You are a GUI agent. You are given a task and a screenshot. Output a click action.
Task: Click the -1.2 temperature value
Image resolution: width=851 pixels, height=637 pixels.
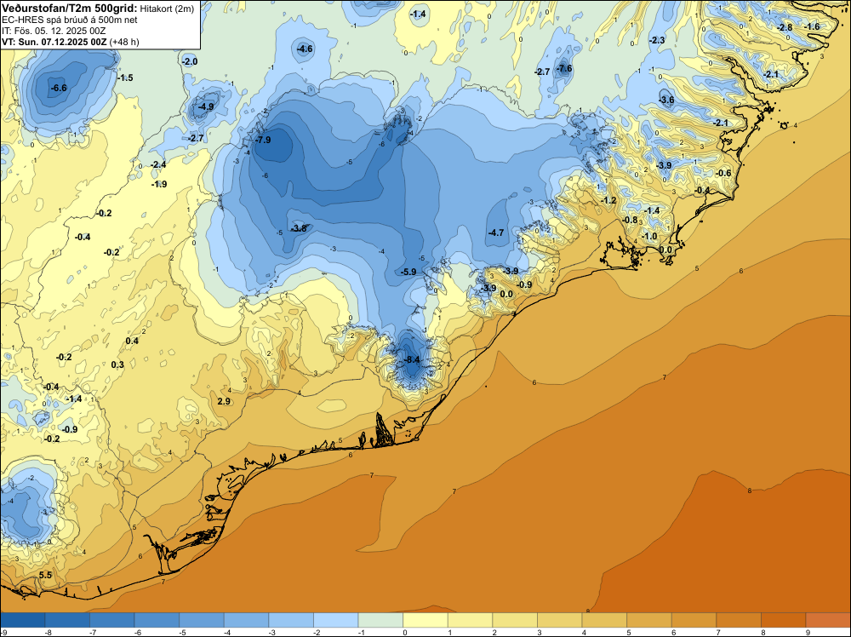(x=609, y=200)
